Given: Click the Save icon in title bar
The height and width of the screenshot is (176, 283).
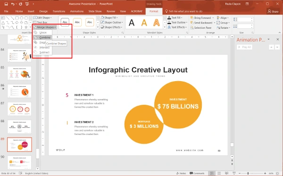Looking at the screenshot, I should (6, 4).
